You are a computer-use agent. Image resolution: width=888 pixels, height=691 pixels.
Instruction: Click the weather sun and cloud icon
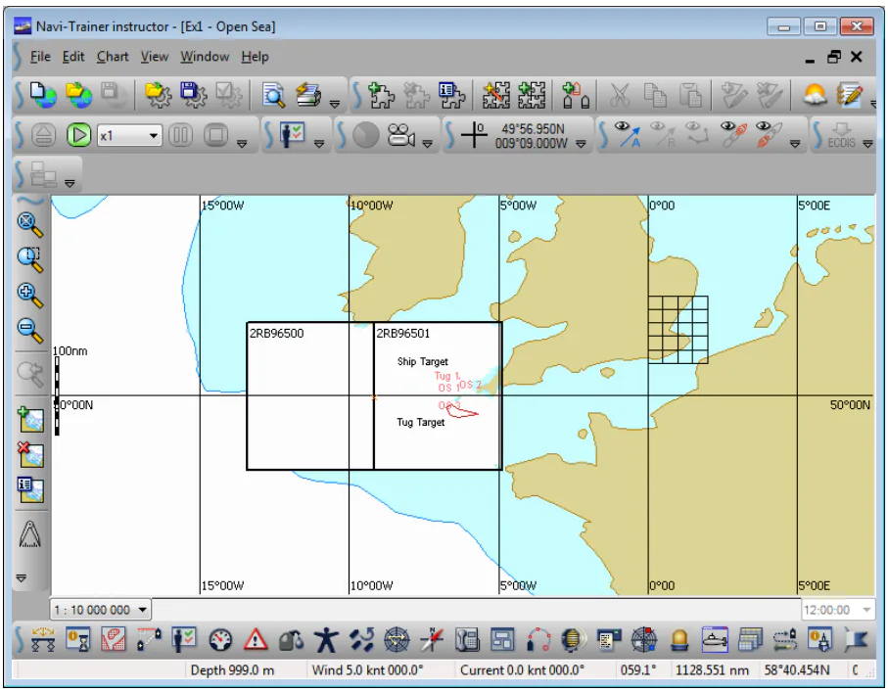tap(815, 95)
